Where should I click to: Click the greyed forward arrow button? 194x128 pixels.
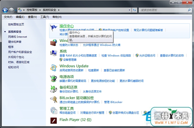click(11, 10)
